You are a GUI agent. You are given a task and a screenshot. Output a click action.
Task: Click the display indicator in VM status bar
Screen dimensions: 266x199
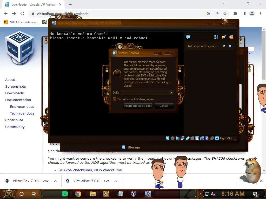tap(197, 138)
